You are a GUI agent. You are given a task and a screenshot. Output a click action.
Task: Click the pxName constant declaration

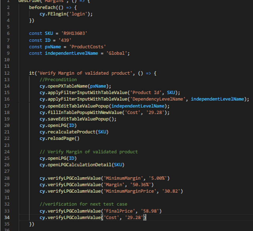point(52,46)
